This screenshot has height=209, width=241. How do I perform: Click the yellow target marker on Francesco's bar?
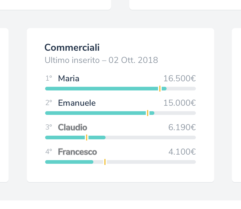105,162
